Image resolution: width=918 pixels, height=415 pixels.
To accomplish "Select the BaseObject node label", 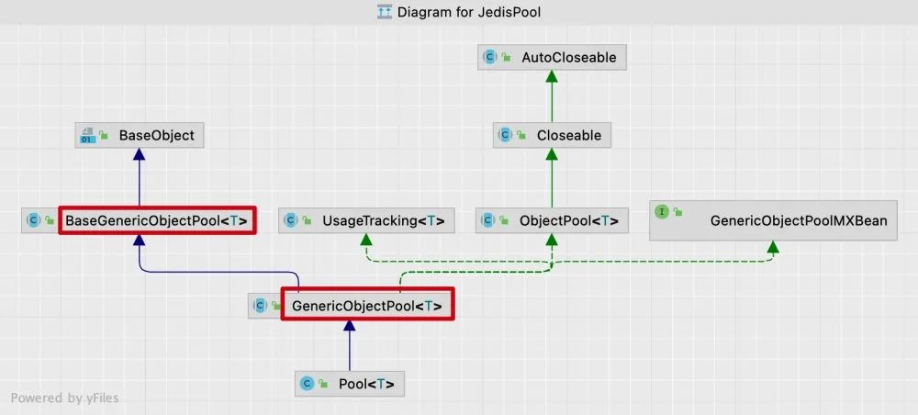I will 156,135.
